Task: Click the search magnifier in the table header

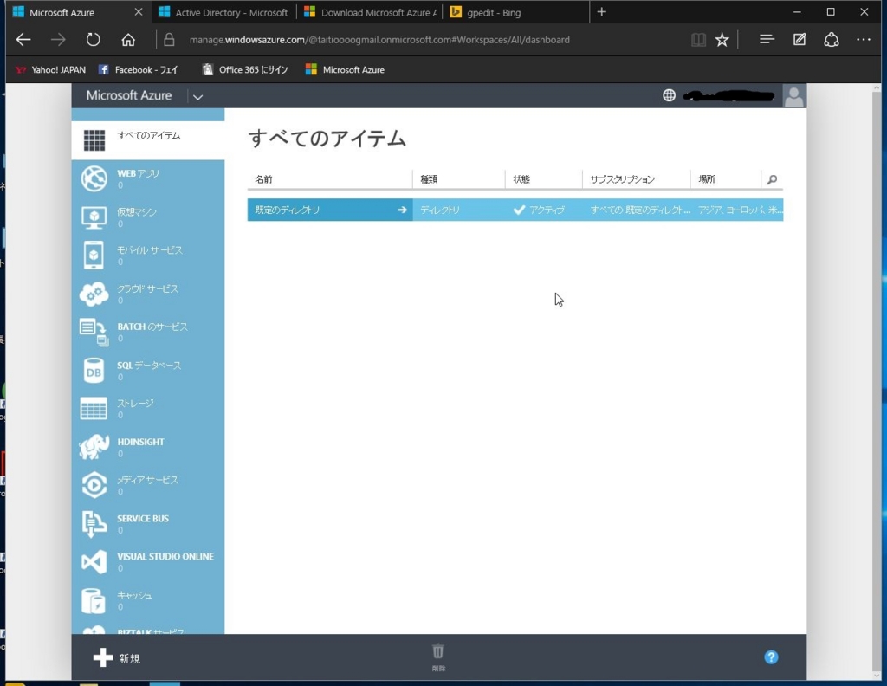Action: pyautogui.click(x=772, y=180)
